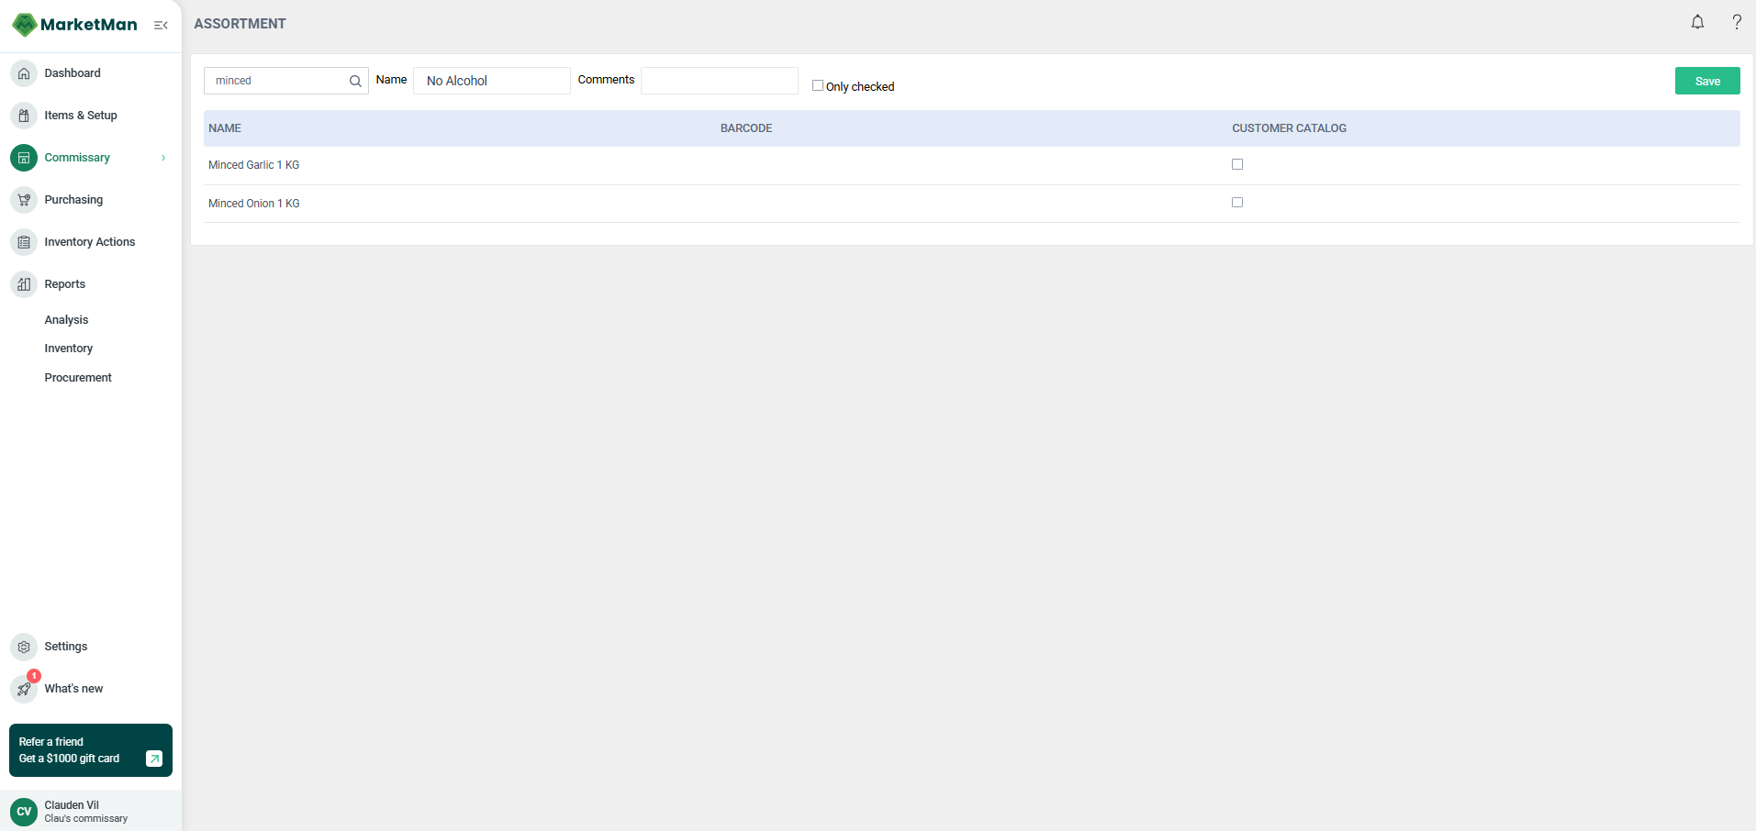Open the Minced Garlic 1 KG item
The image size is (1756, 831).
coord(253,164)
